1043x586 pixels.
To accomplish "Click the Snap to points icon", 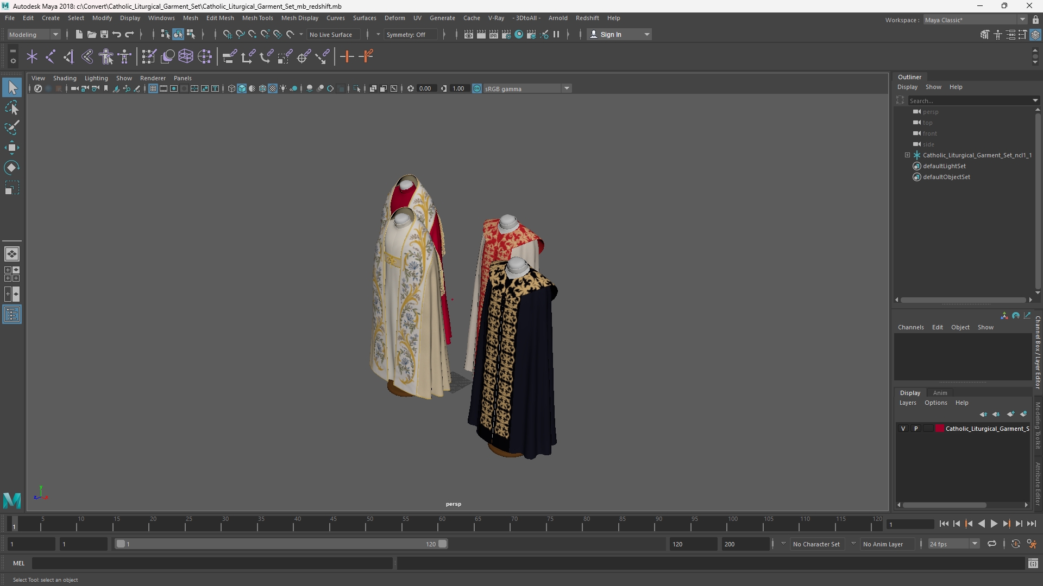I will [x=252, y=34].
